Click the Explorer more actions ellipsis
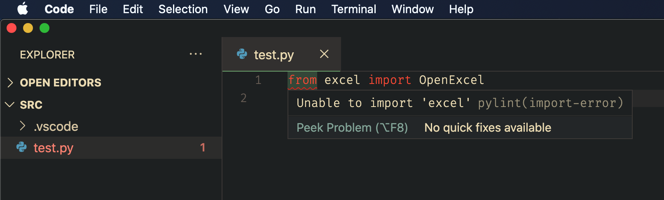 pos(196,54)
